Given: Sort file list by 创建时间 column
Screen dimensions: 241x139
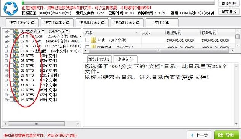Looking at the screenshot, I should [x=183, y=33].
